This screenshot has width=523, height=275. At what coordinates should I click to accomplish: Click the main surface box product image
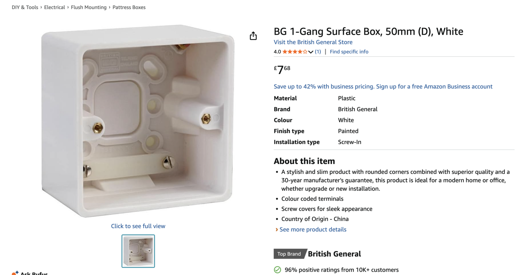pos(138,121)
